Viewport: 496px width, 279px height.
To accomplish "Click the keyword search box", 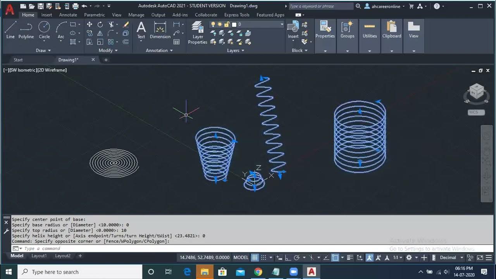I will [x=321, y=6].
